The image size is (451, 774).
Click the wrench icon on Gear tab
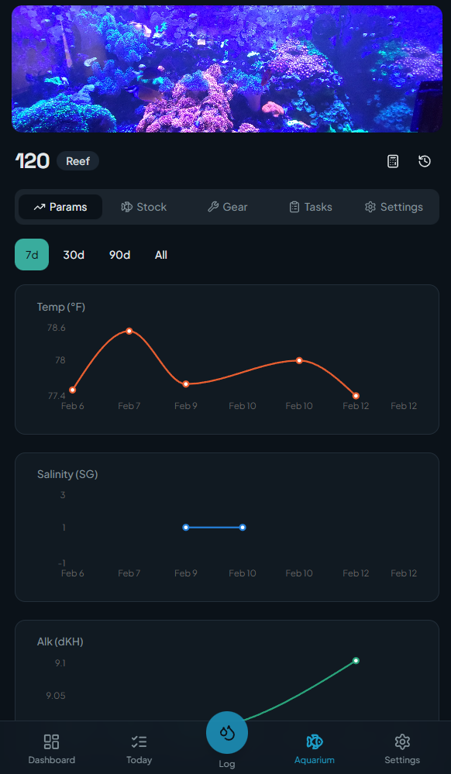click(x=213, y=207)
